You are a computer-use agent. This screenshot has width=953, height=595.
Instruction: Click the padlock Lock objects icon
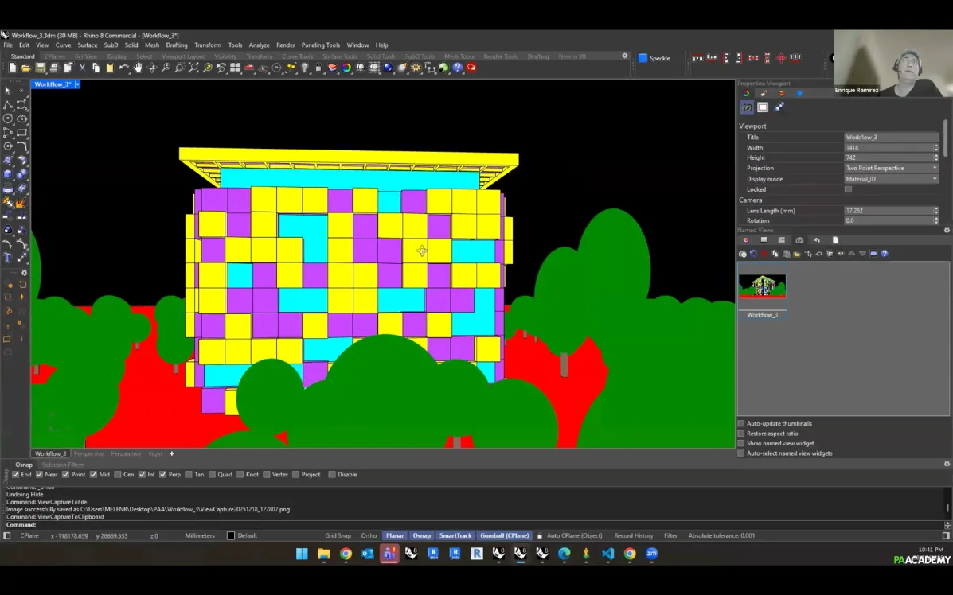click(x=318, y=68)
